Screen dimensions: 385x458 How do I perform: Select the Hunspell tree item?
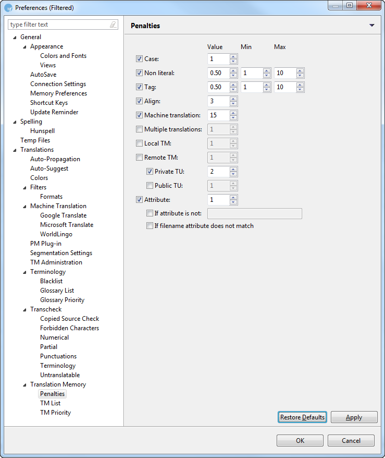pos(42,131)
